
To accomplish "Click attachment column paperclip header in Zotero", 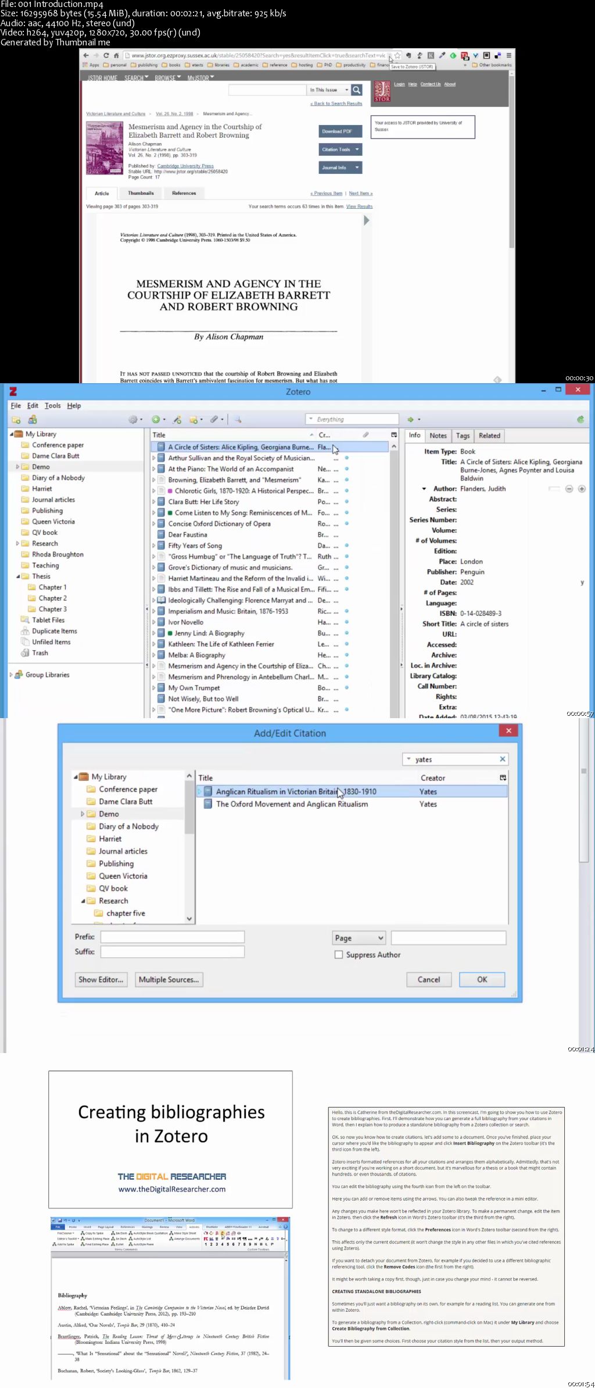I will (x=365, y=435).
